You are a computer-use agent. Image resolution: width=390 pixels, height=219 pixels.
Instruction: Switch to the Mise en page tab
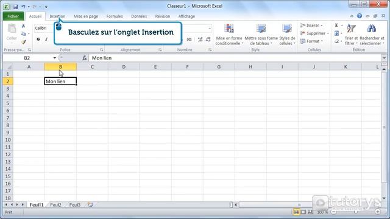pyautogui.click(x=86, y=16)
